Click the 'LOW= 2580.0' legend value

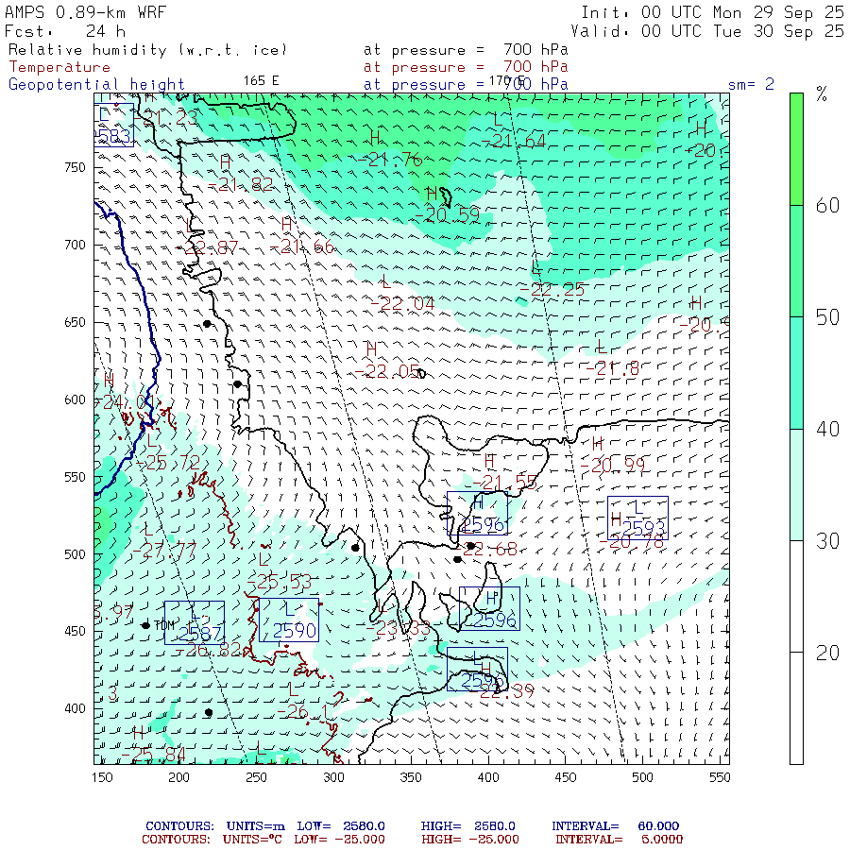click(341, 826)
